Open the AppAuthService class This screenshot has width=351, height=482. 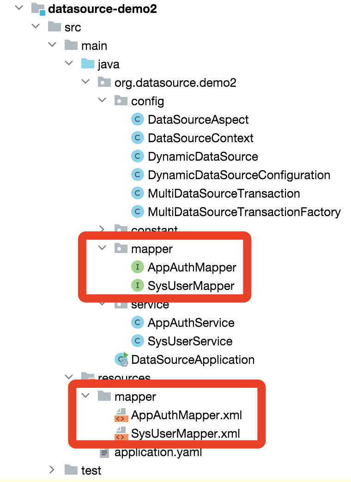pos(191,323)
